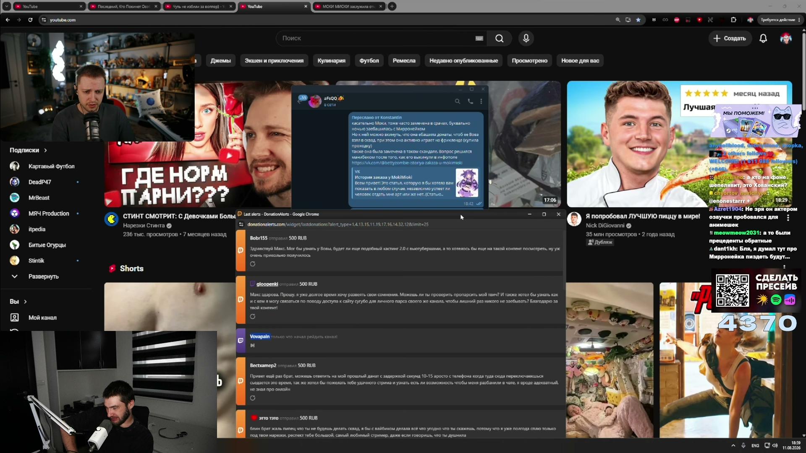
Task: Start voice search with the microphone
Action: coord(526,38)
